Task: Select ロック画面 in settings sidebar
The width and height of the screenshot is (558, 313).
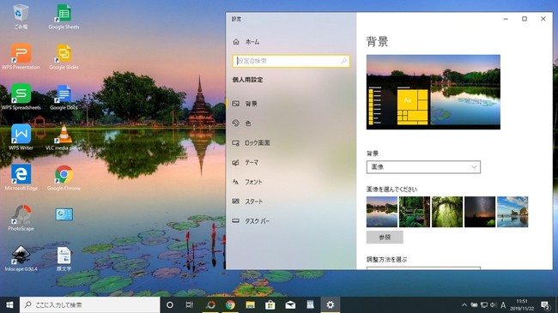Action: coord(291,142)
